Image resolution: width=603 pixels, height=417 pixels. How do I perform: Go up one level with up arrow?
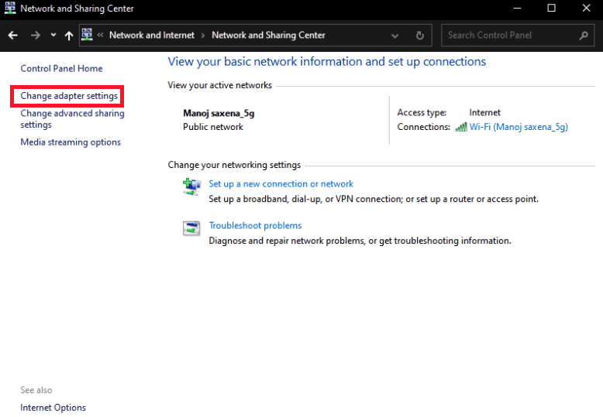[69, 36]
